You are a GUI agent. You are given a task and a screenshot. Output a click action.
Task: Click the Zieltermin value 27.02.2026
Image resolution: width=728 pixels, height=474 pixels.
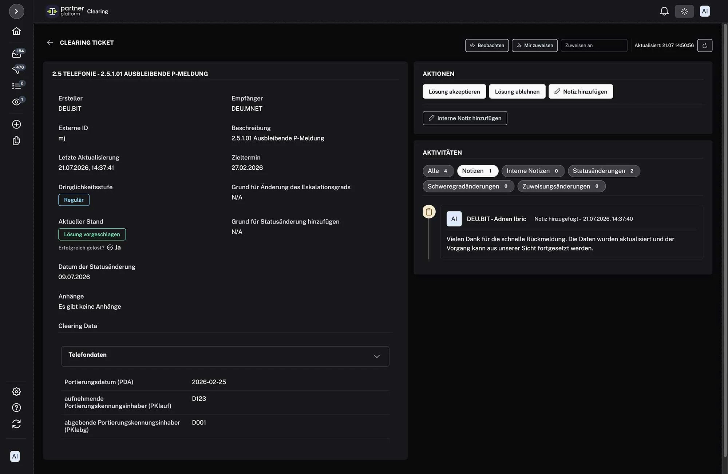(247, 167)
